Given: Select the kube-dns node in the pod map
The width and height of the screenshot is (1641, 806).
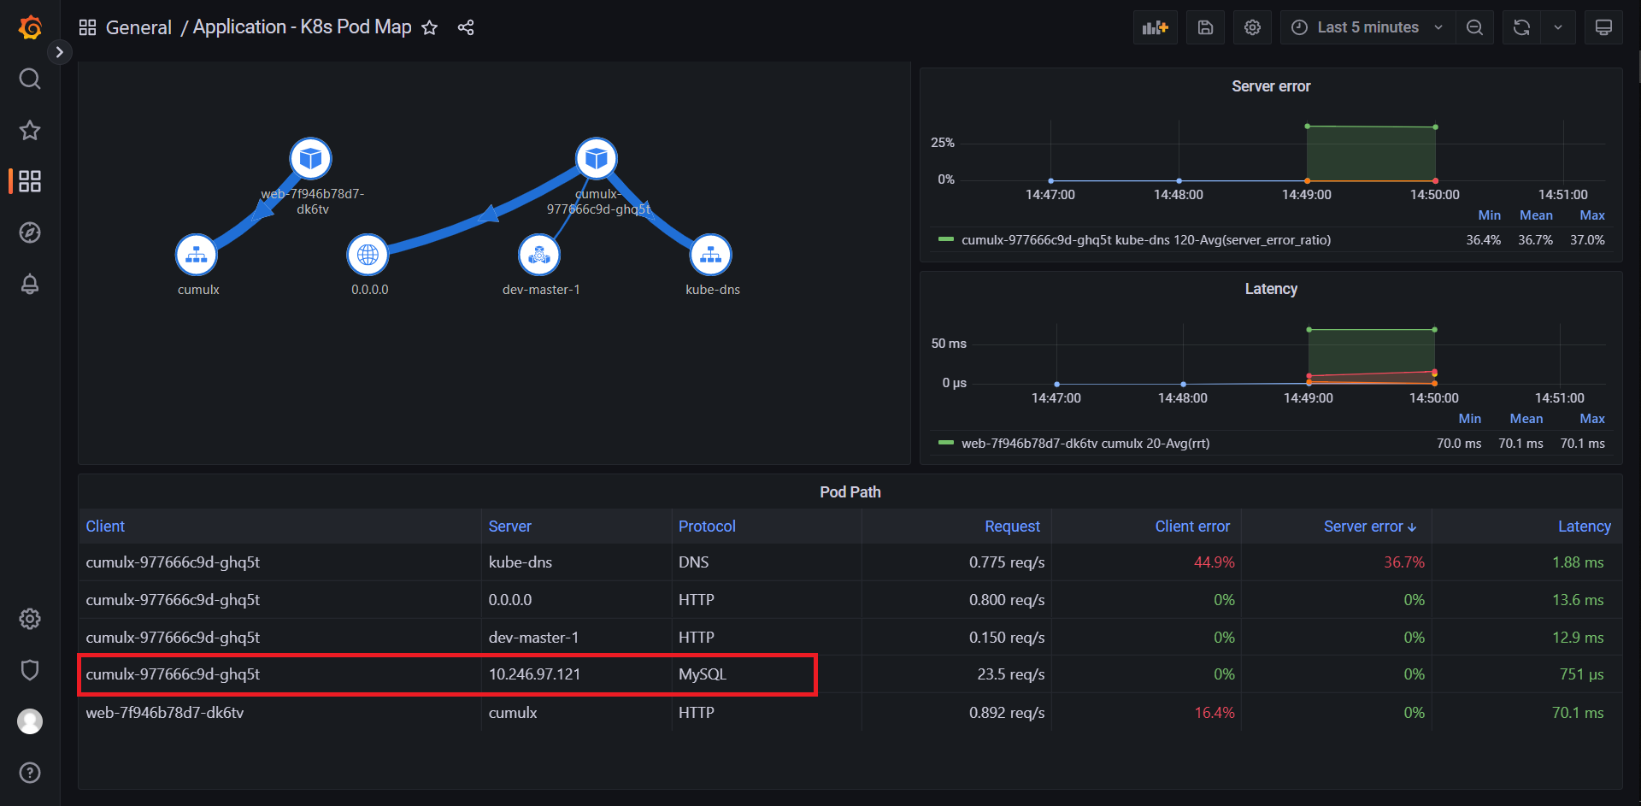Looking at the screenshot, I should [712, 254].
